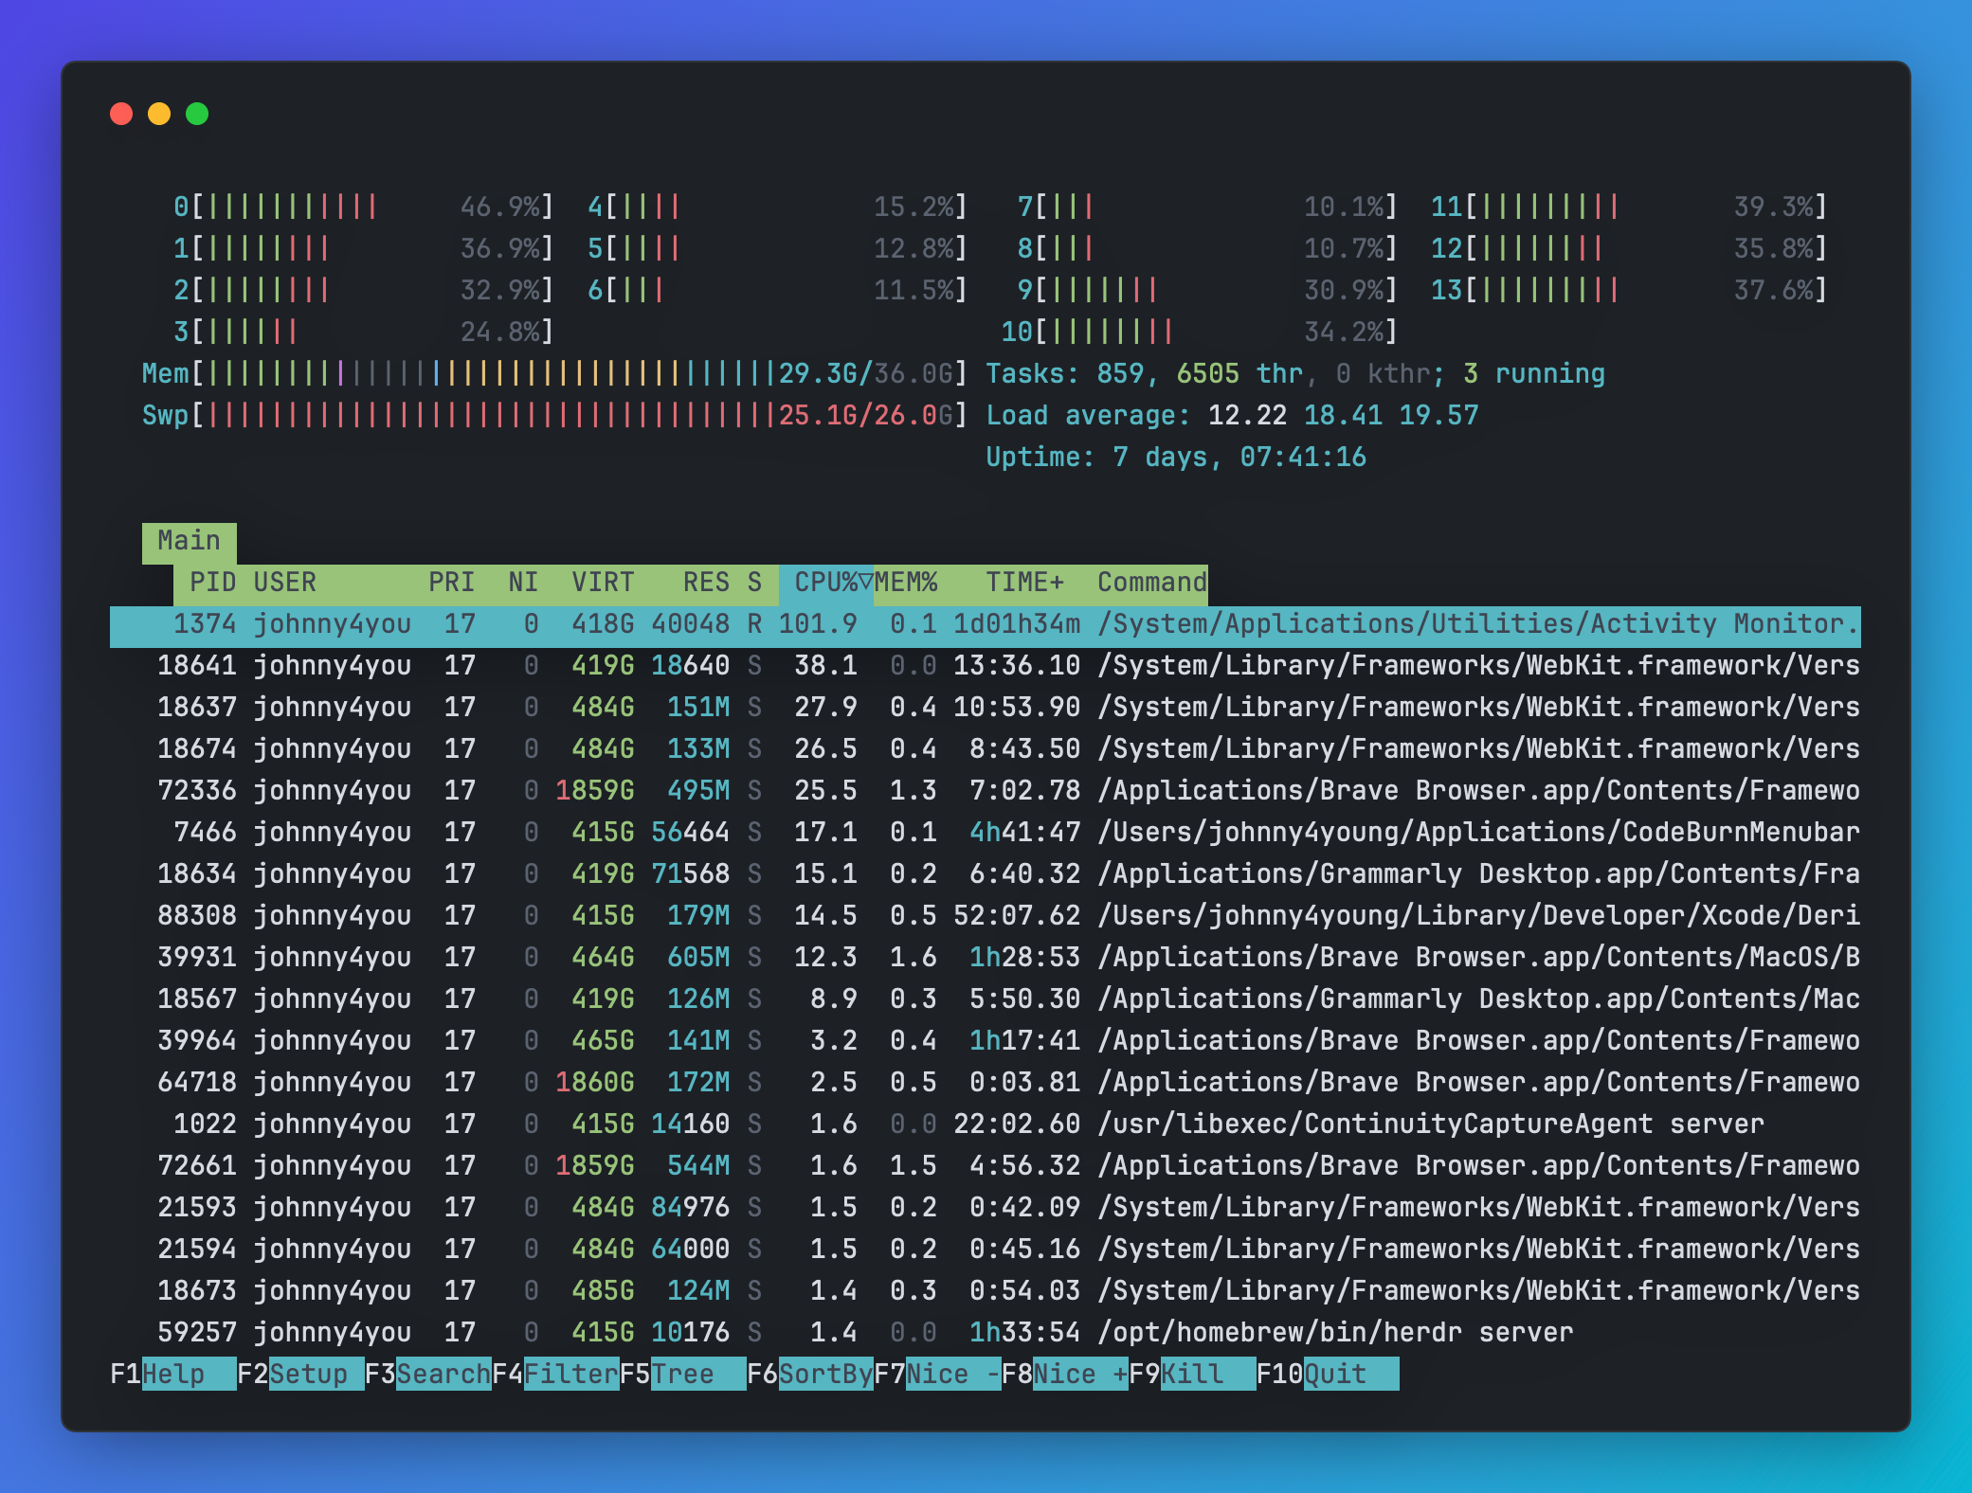
Task: Activate F3 Search in the footer
Action: (x=428, y=1374)
